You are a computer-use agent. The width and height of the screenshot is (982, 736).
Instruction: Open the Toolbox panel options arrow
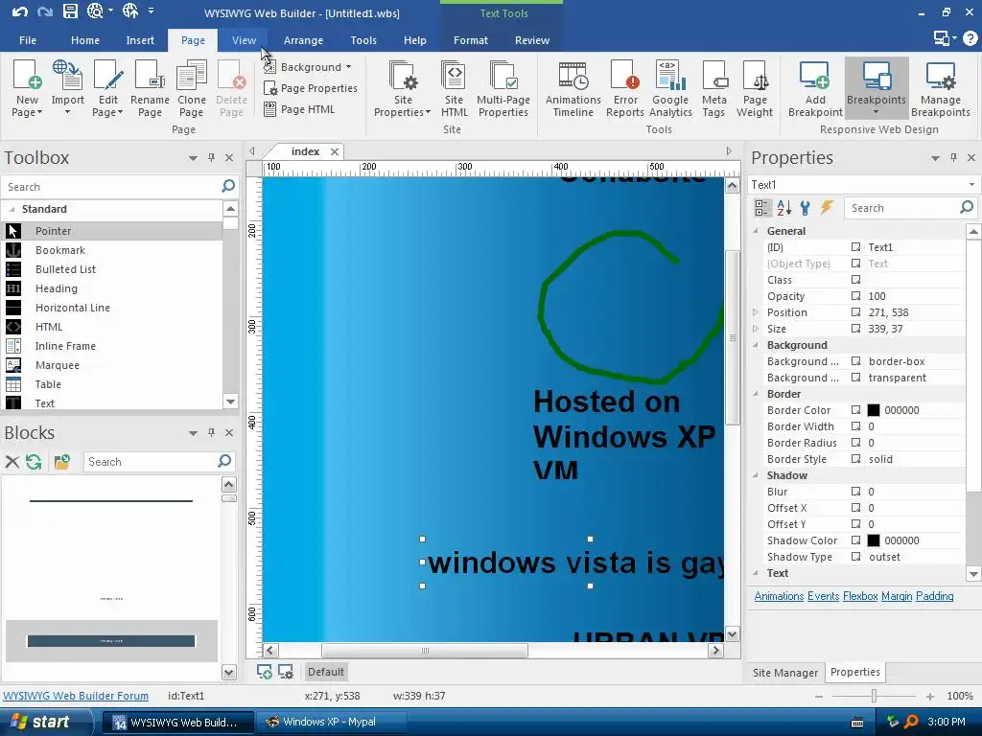tap(193, 158)
